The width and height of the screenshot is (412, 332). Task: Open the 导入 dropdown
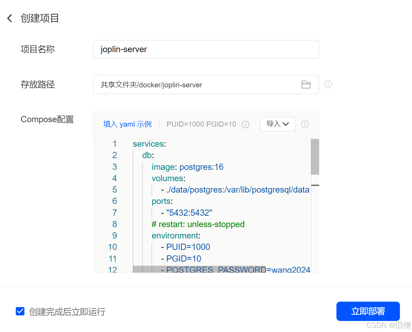click(278, 124)
